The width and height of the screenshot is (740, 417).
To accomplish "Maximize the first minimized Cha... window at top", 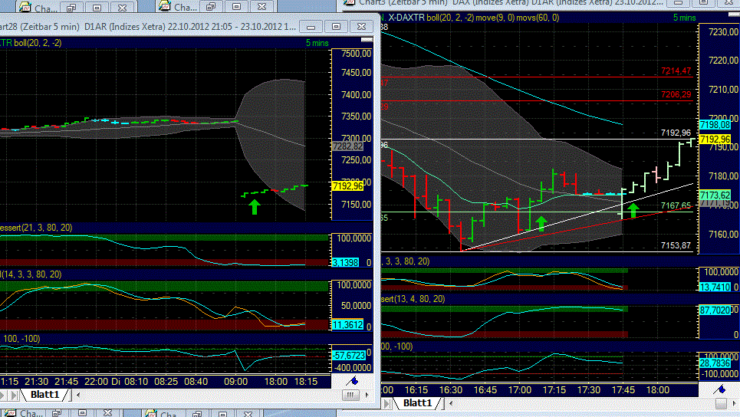I will tap(97, 8).
